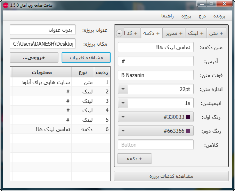
Task: Click the B Nazanin font field
Action: (x=156, y=75)
